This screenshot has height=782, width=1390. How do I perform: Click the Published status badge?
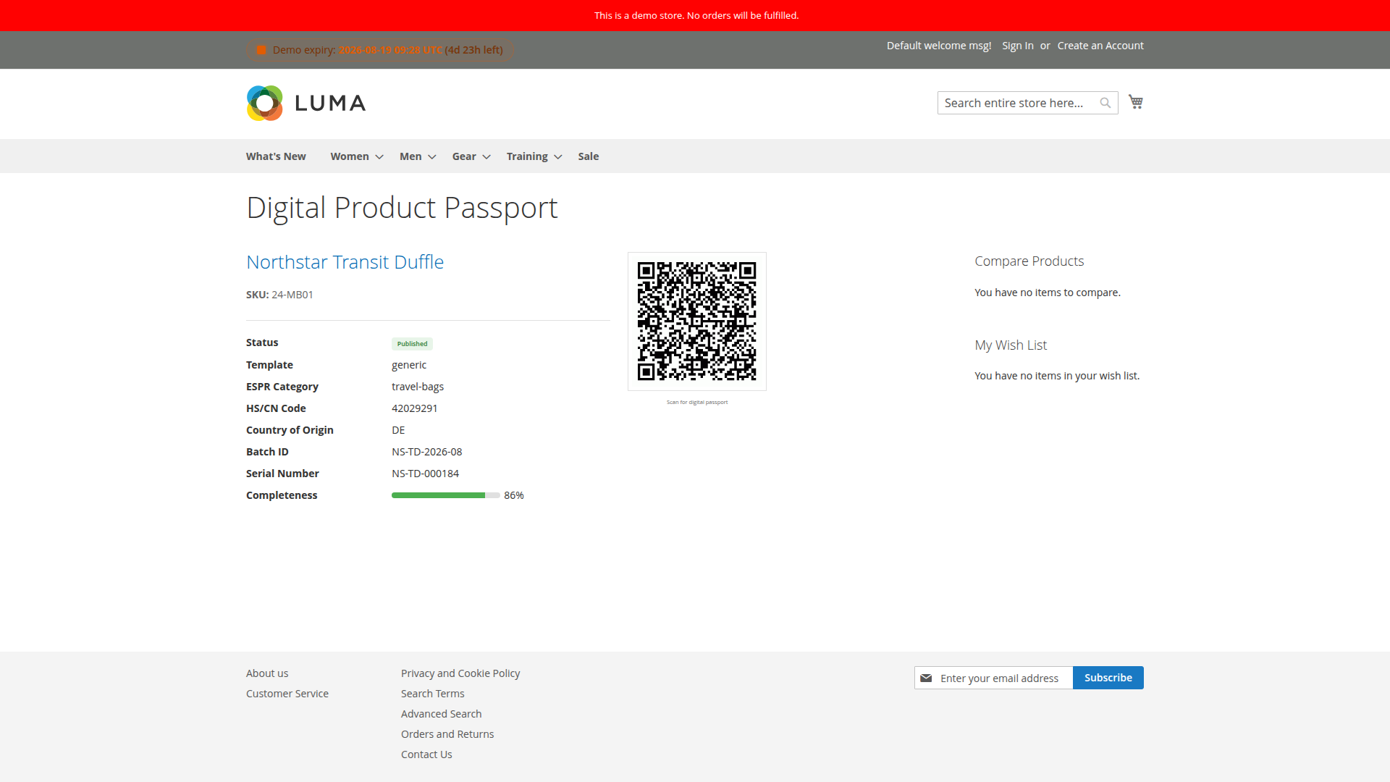click(x=413, y=344)
